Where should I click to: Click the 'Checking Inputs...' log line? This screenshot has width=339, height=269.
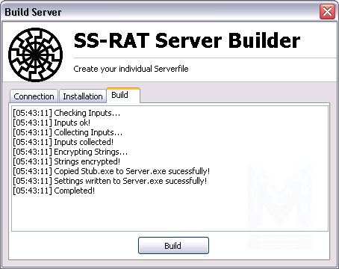coord(66,113)
